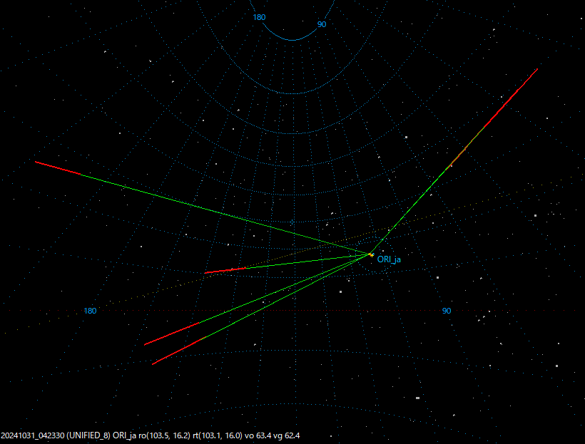
Task: Select the 180 label on the left edge
Action: pos(89,310)
